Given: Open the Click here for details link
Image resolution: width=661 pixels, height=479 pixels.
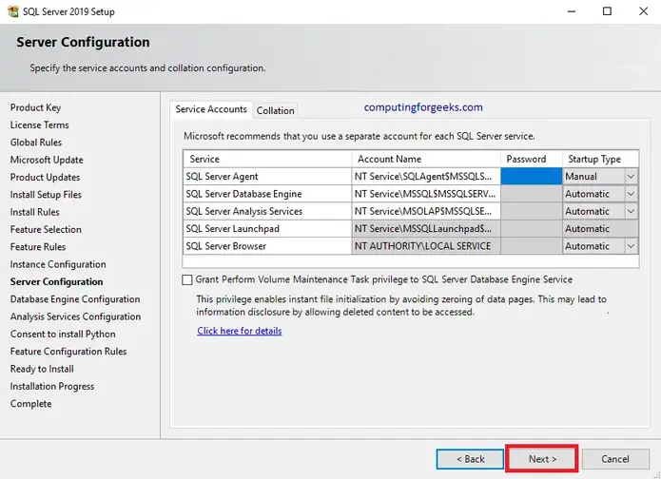Looking at the screenshot, I should (x=240, y=331).
